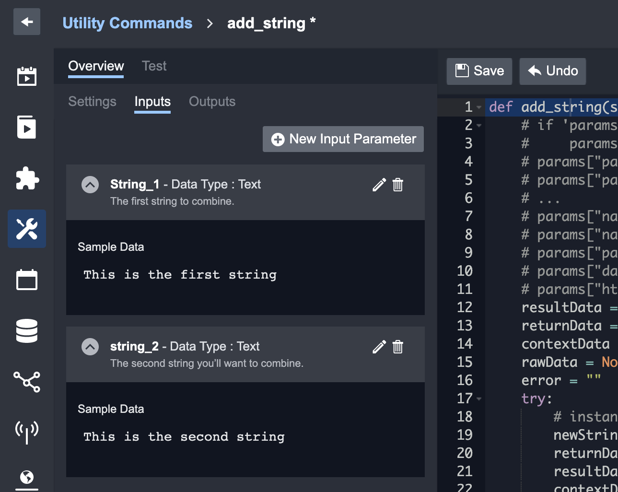Save the add_string command
Image resolution: width=618 pixels, height=492 pixels.
(479, 71)
